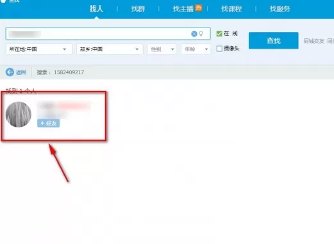Screen dimensions: 334x244
Task: Open the found user's avatar
Action: pos(19,115)
